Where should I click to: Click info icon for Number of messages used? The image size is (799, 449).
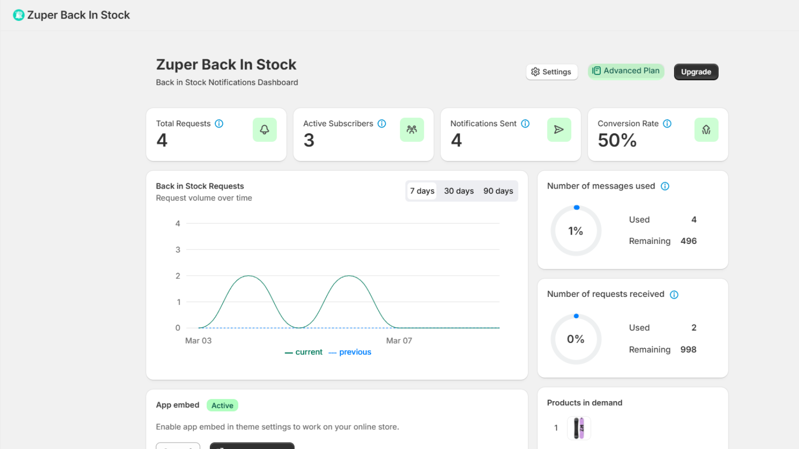pyautogui.click(x=665, y=186)
